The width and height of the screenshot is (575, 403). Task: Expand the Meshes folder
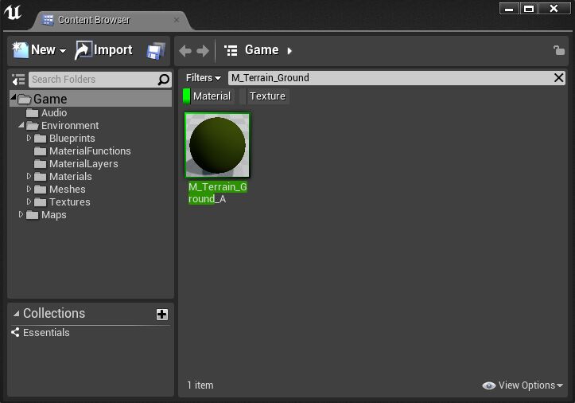[x=29, y=189]
